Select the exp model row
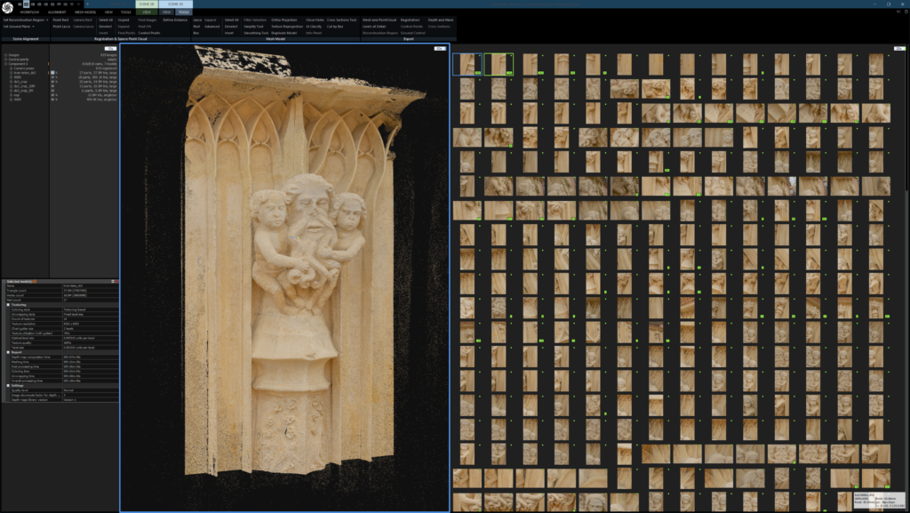This screenshot has width=910, height=513. click(x=60, y=95)
